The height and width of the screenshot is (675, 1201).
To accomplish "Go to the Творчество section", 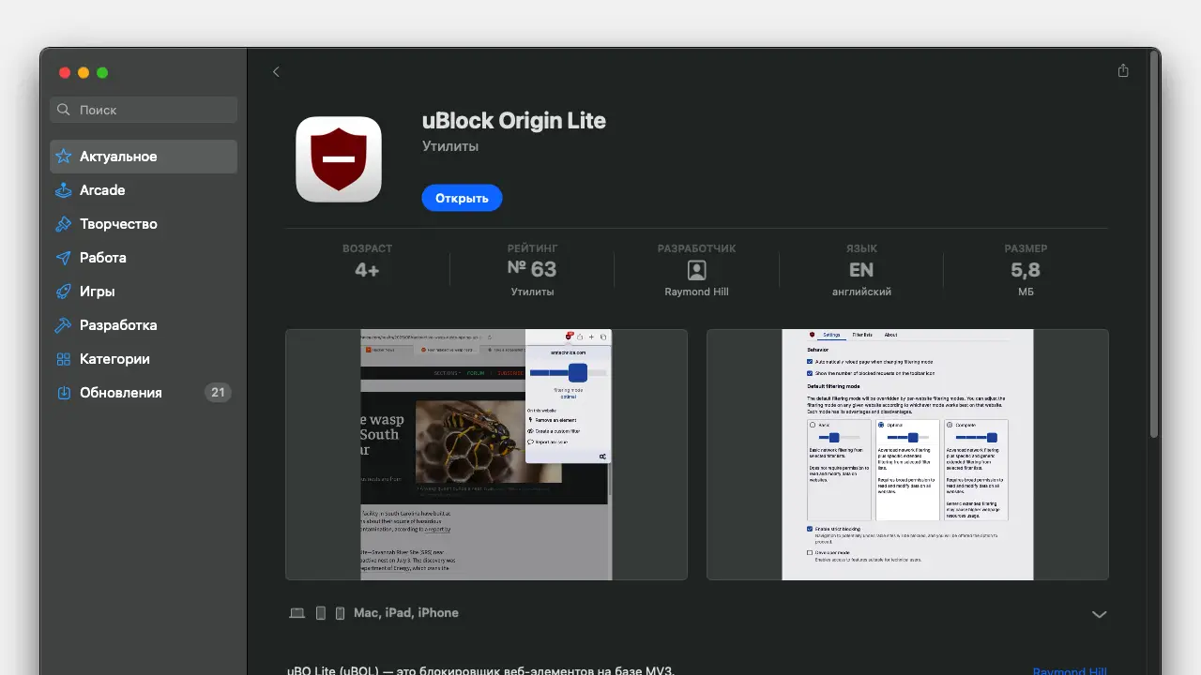I will (144, 224).
